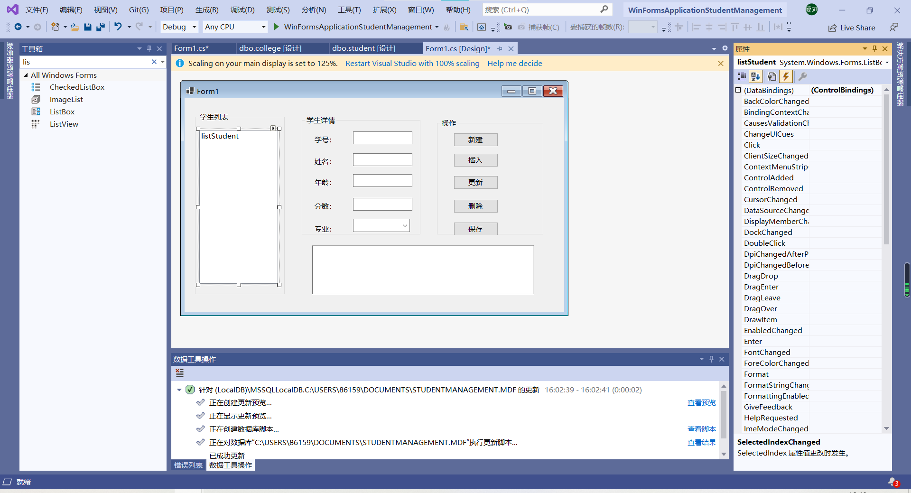Pin the 数据工具操作 panel
Image resolution: width=911 pixels, height=493 pixels.
pyautogui.click(x=711, y=359)
